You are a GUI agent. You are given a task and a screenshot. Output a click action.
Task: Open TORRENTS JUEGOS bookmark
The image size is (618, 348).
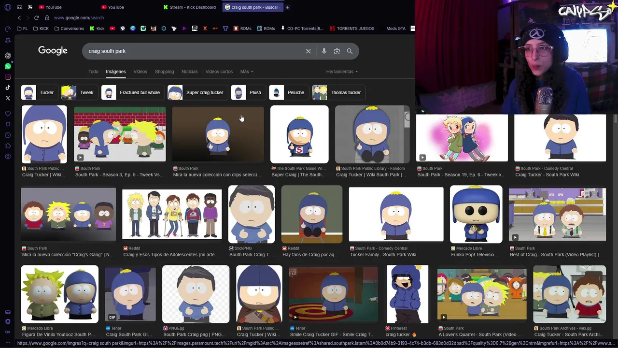[352, 29]
